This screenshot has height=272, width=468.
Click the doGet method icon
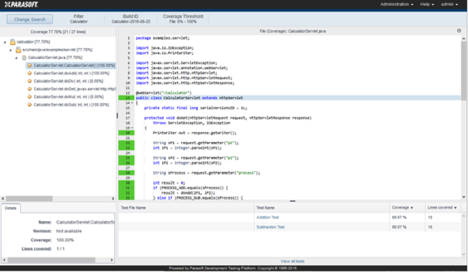[x=30, y=89]
